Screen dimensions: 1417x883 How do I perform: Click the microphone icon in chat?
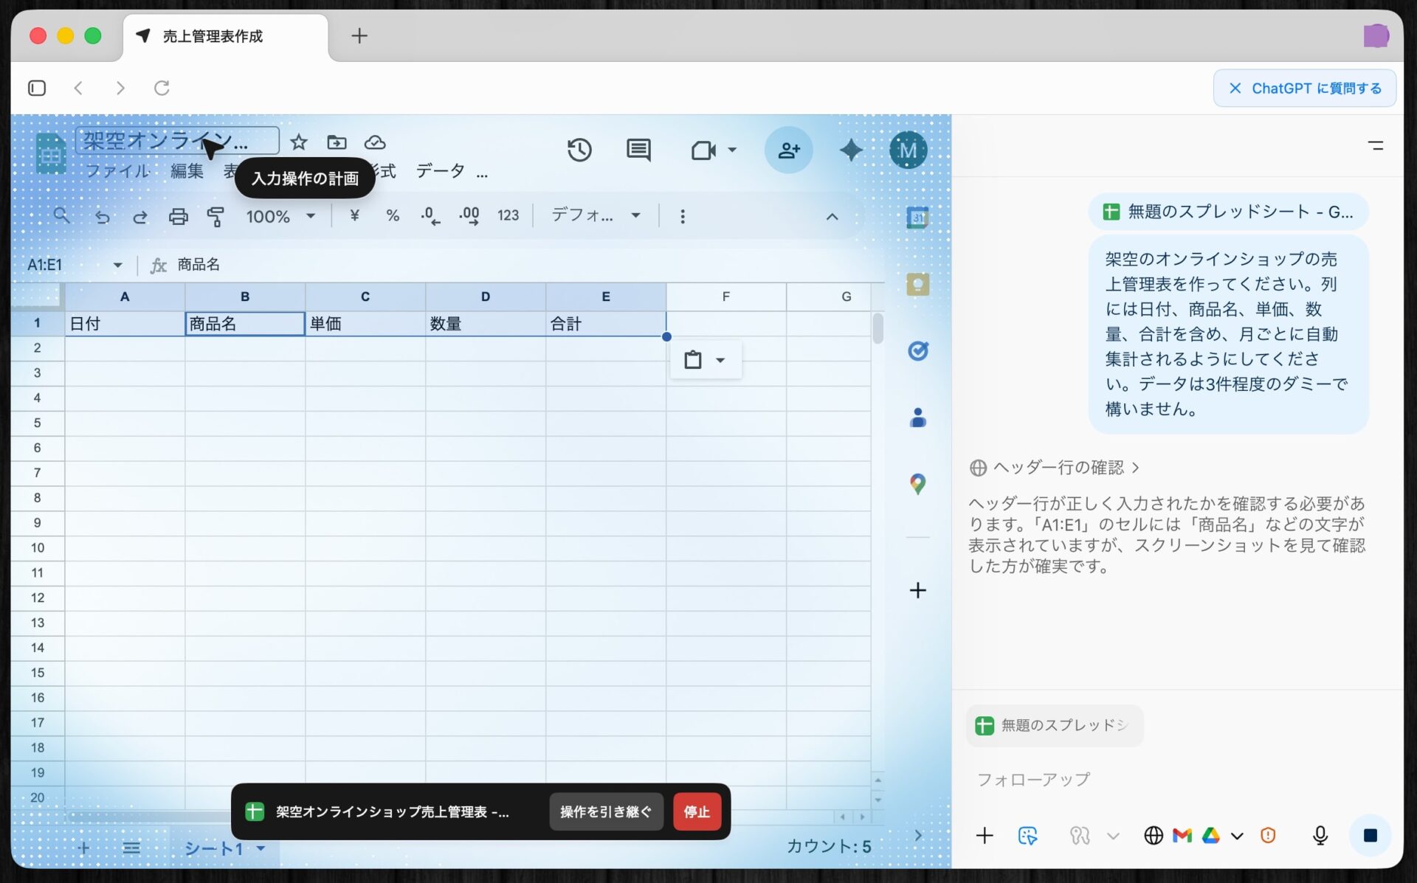(x=1320, y=835)
